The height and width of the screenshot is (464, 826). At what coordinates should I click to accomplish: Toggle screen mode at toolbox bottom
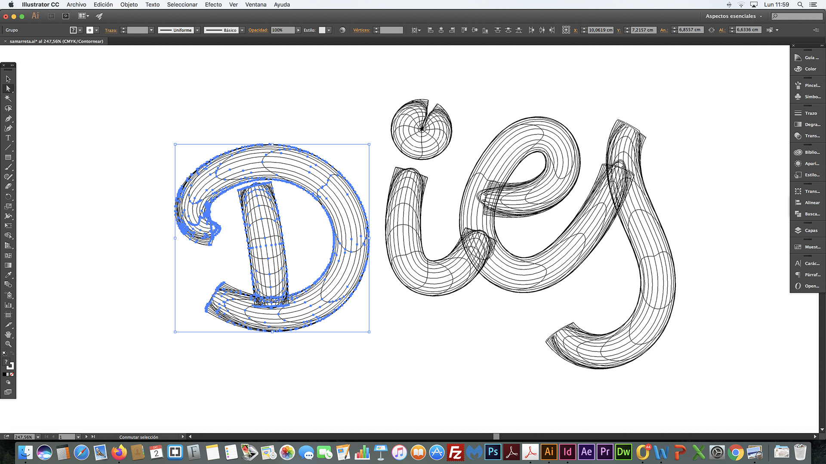(8, 392)
